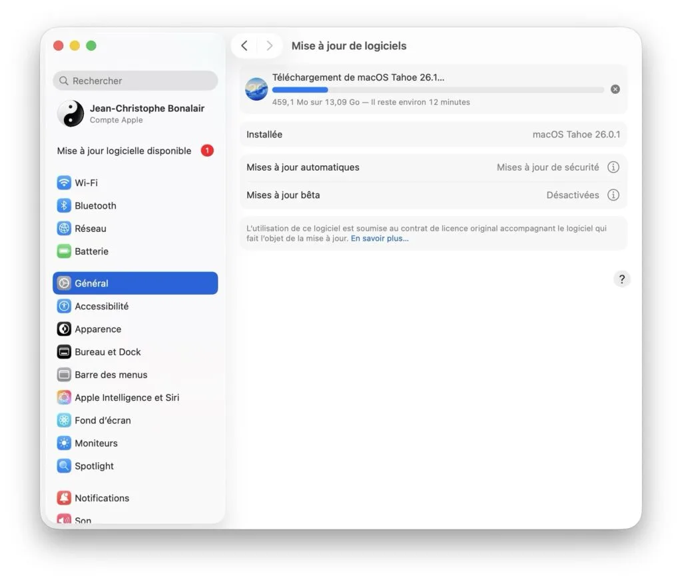Show info about Désactivées beta updates
The width and height of the screenshot is (682, 582).
(613, 195)
